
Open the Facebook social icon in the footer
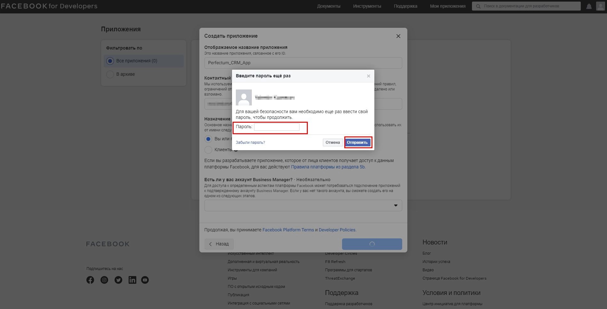[x=90, y=280]
